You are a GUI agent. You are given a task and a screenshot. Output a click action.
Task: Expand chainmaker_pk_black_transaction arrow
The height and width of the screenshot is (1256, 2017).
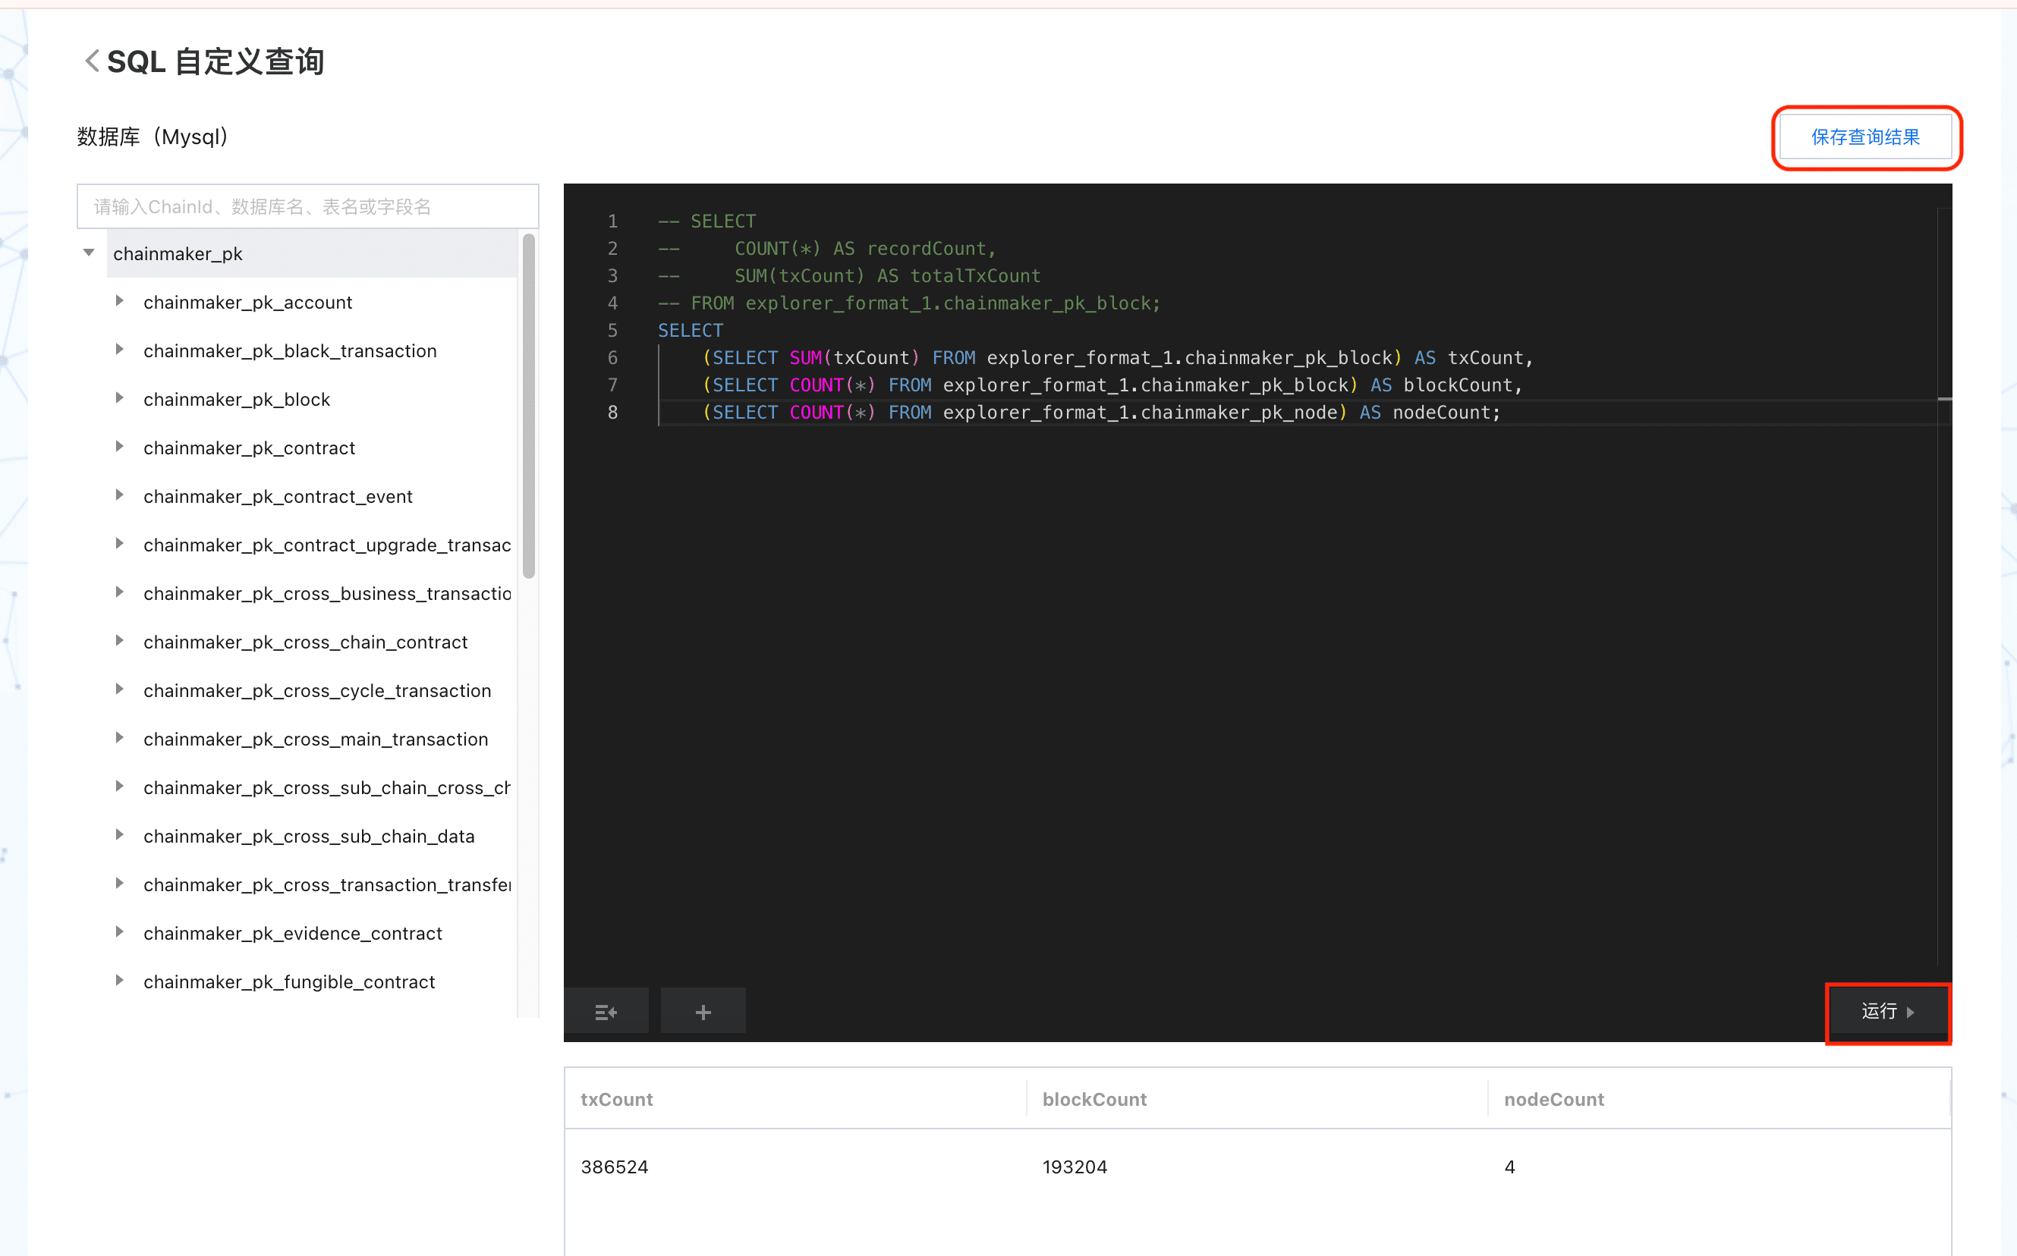120,350
